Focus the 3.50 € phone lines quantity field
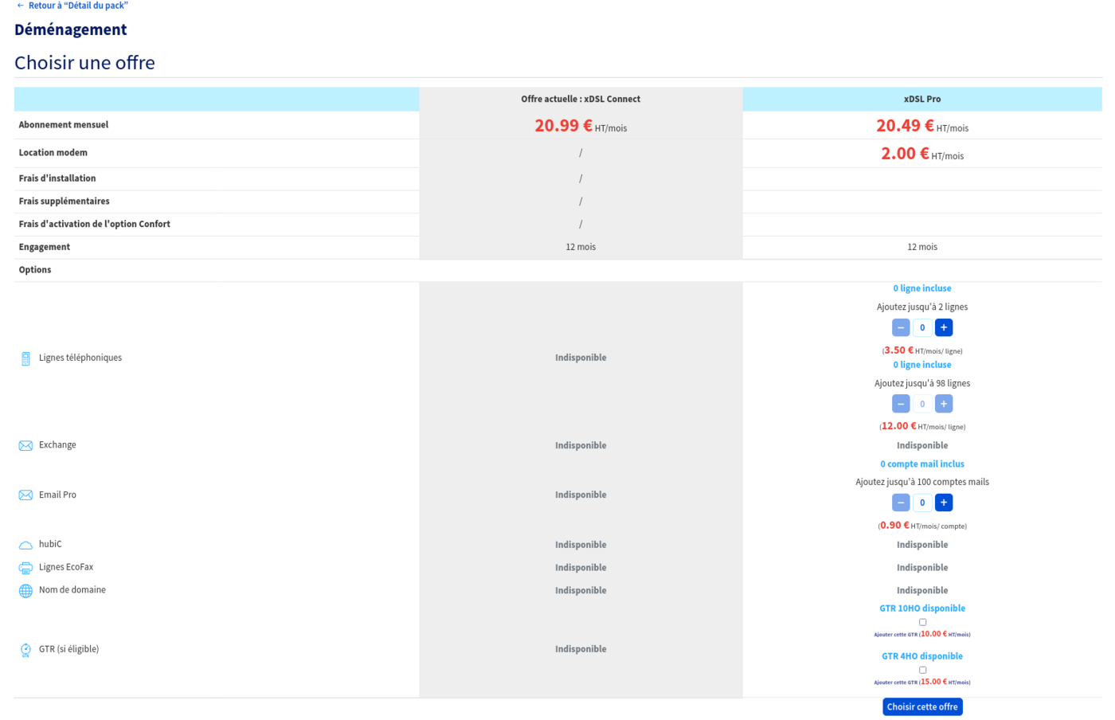 coord(922,327)
